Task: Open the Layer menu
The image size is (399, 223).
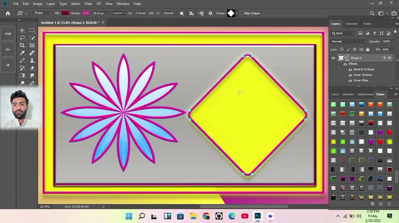Action: 50,4
